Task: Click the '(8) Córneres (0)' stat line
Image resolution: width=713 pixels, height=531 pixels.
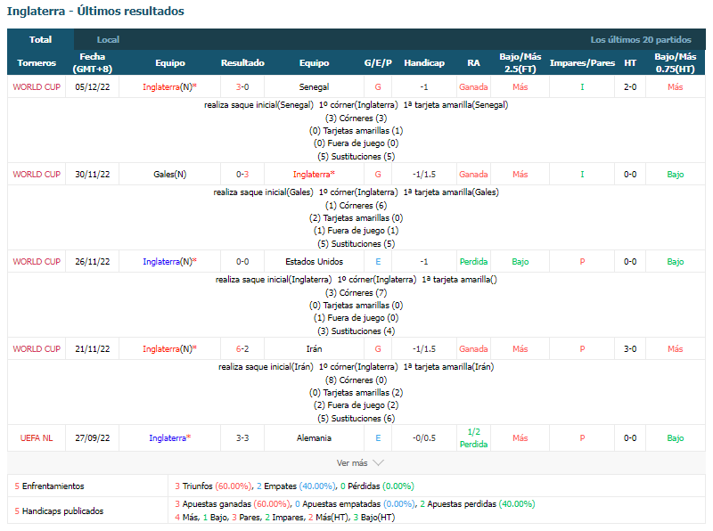Action: pos(356,380)
